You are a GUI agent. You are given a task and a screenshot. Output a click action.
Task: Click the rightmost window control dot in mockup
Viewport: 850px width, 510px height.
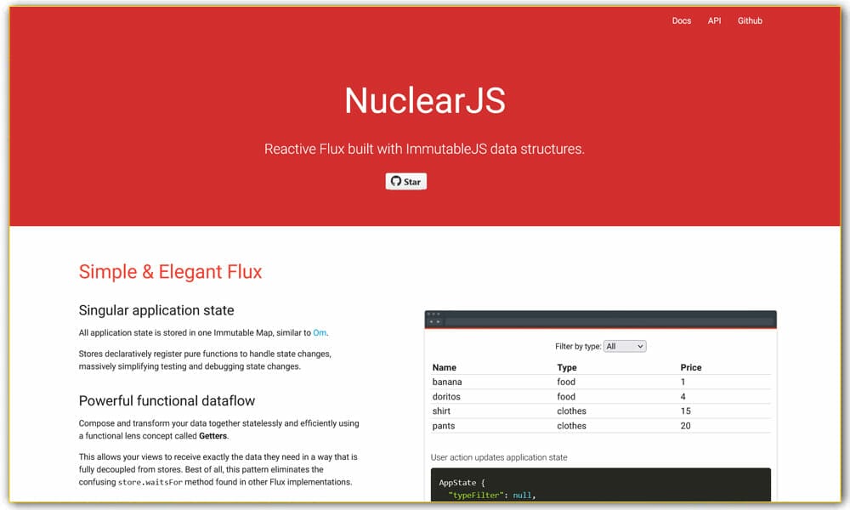pos(439,313)
